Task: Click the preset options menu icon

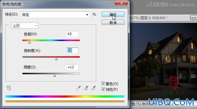Action: tap(94, 14)
